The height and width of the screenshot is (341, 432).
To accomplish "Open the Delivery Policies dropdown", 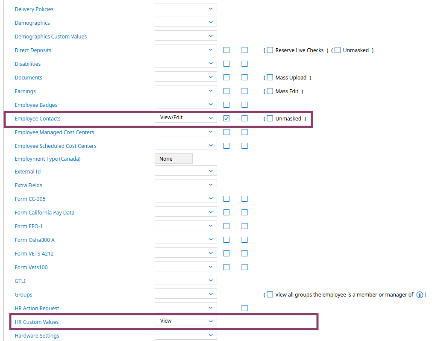I will click(186, 8).
